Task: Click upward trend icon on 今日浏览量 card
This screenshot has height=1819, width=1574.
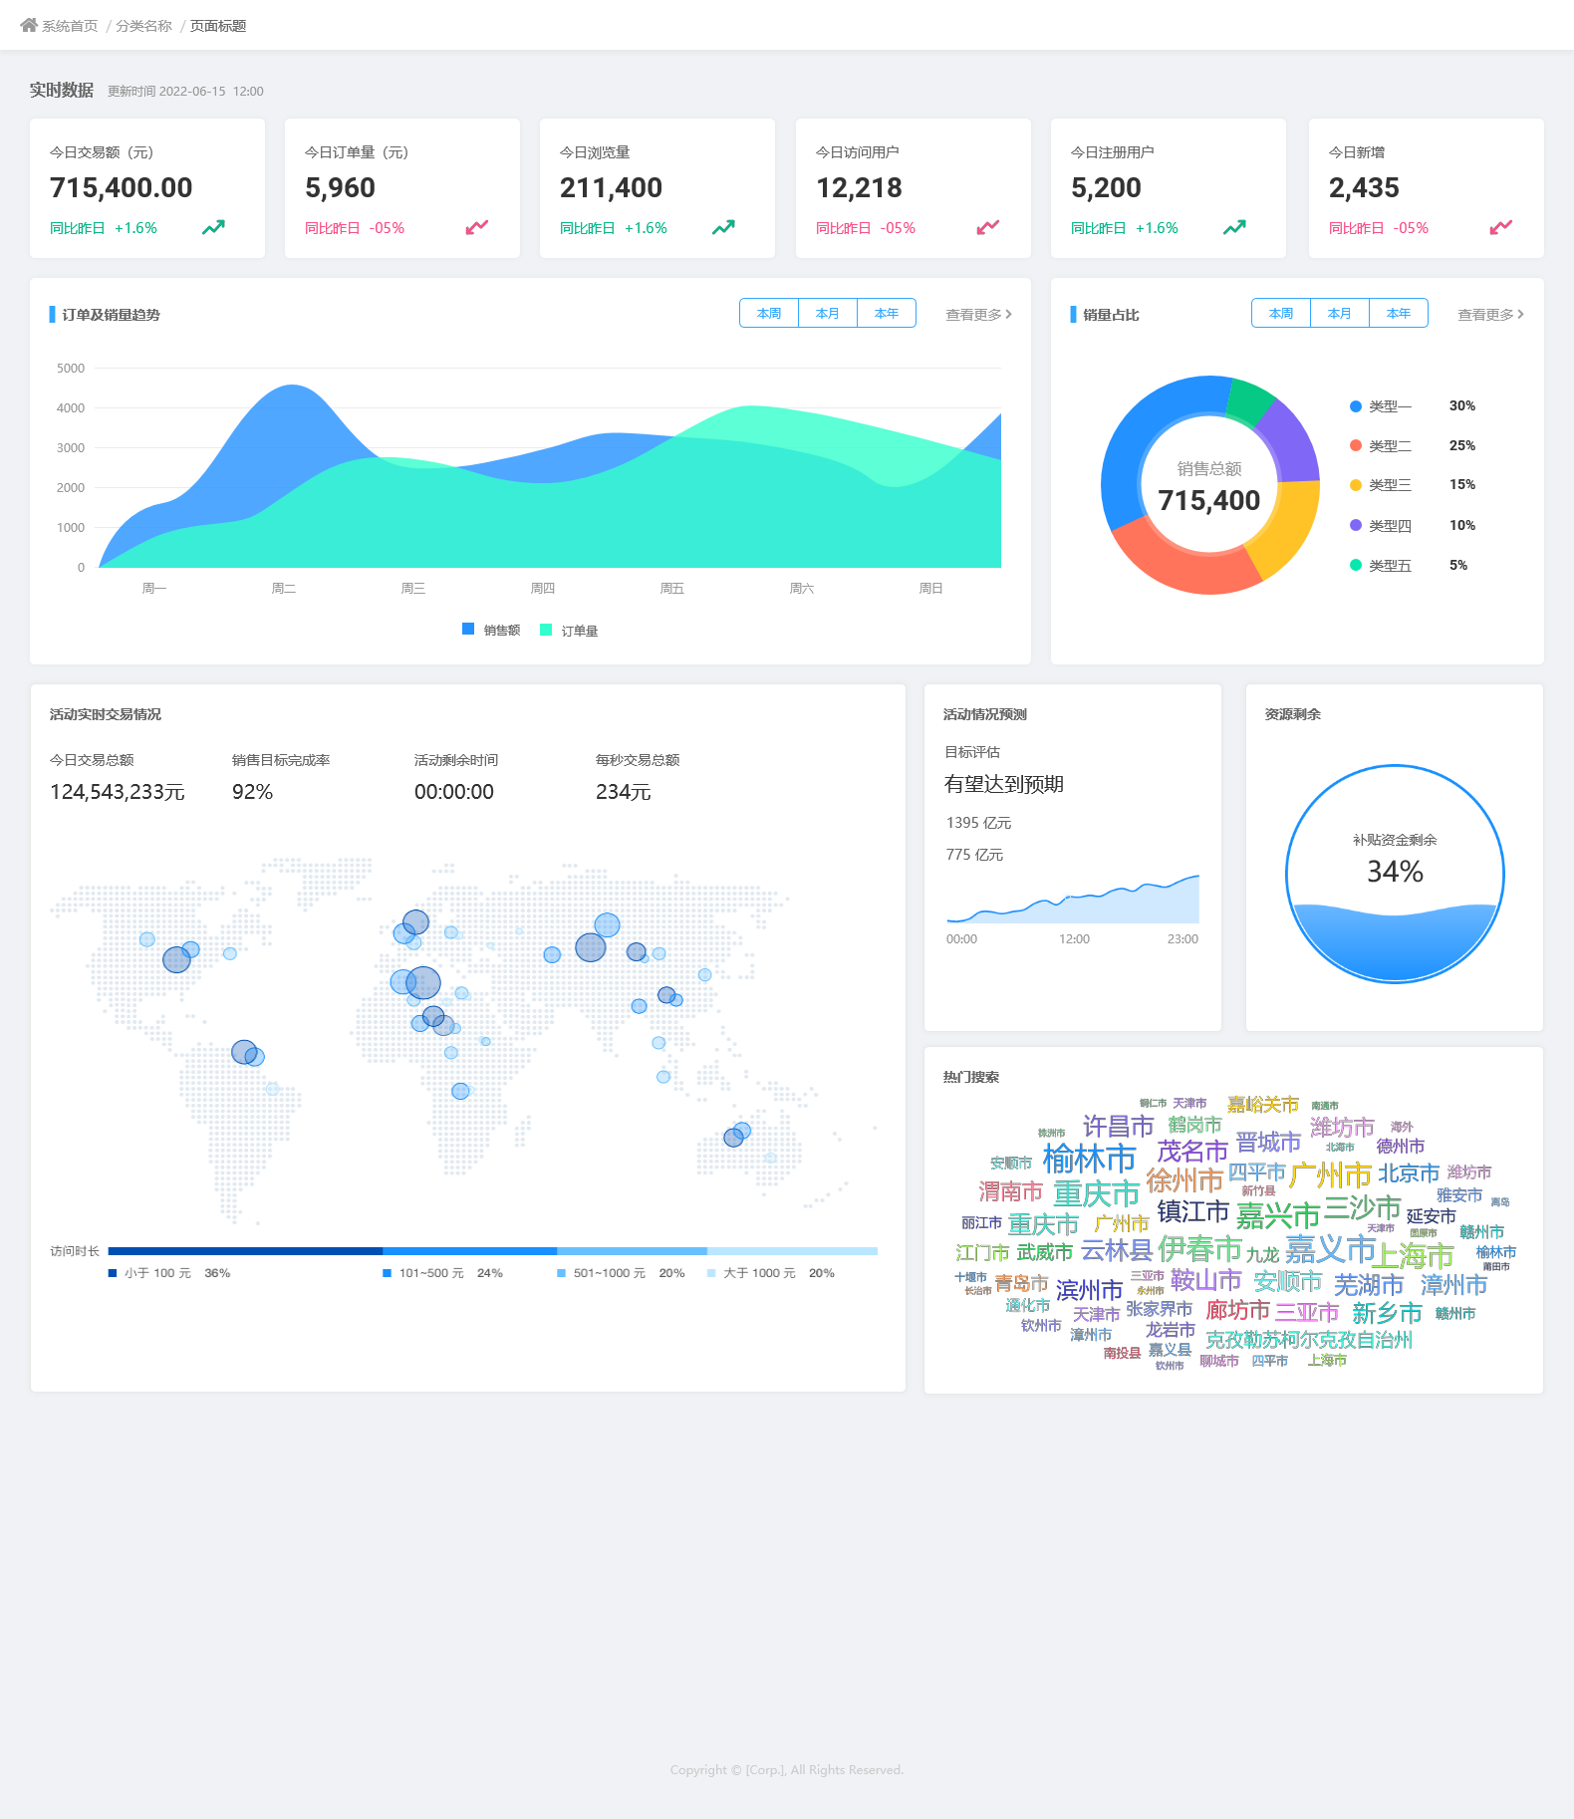Action: [x=723, y=227]
